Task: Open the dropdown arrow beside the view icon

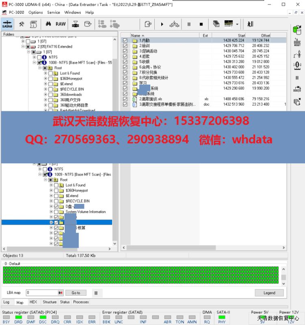Action: point(237,24)
